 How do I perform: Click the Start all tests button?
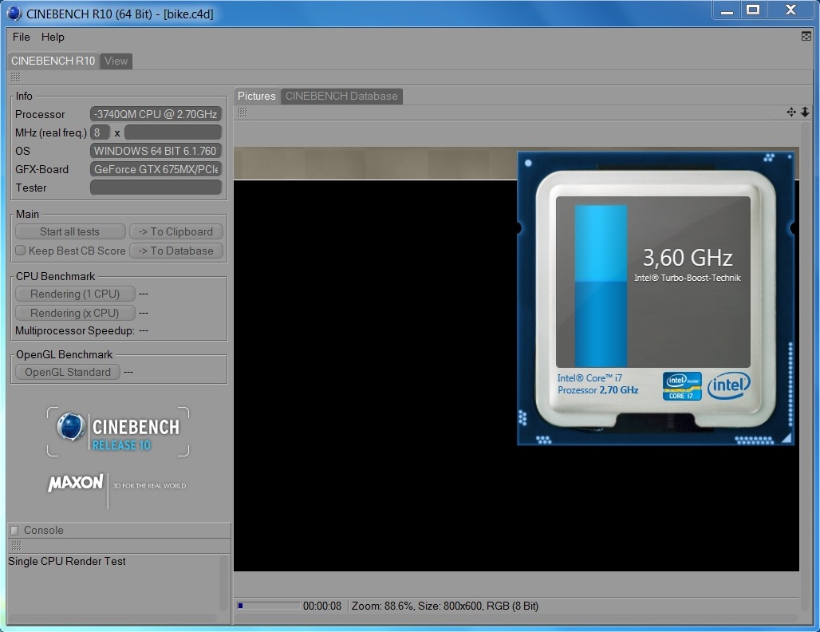click(x=70, y=231)
